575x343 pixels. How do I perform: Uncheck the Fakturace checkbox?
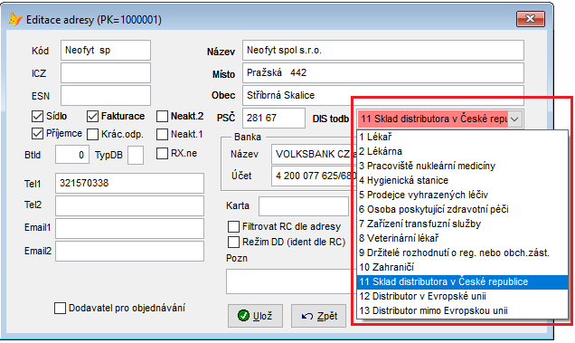coord(92,117)
